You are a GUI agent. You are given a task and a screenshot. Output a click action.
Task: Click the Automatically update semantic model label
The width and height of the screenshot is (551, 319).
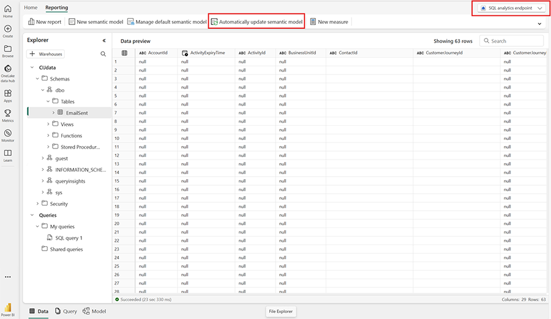point(261,22)
